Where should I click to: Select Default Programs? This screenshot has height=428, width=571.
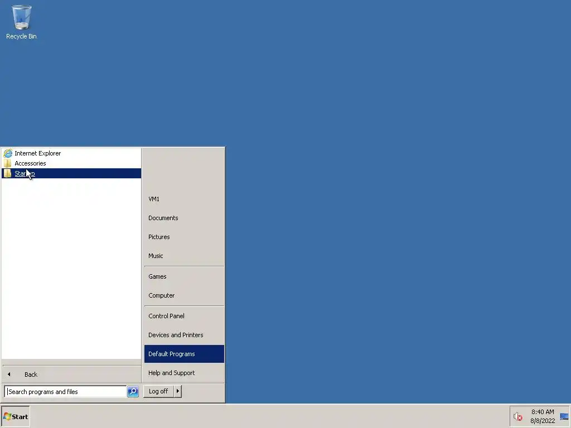pyautogui.click(x=184, y=354)
